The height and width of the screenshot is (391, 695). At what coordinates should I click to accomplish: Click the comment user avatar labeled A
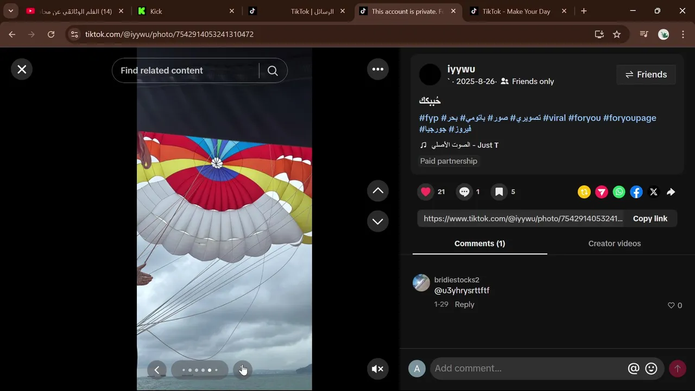(417, 369)
